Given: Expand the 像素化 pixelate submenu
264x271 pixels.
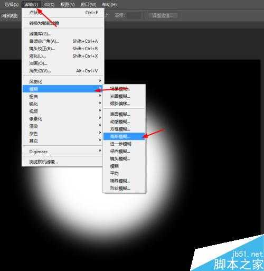Looking at the screenshot, I should tap(63, 118).
